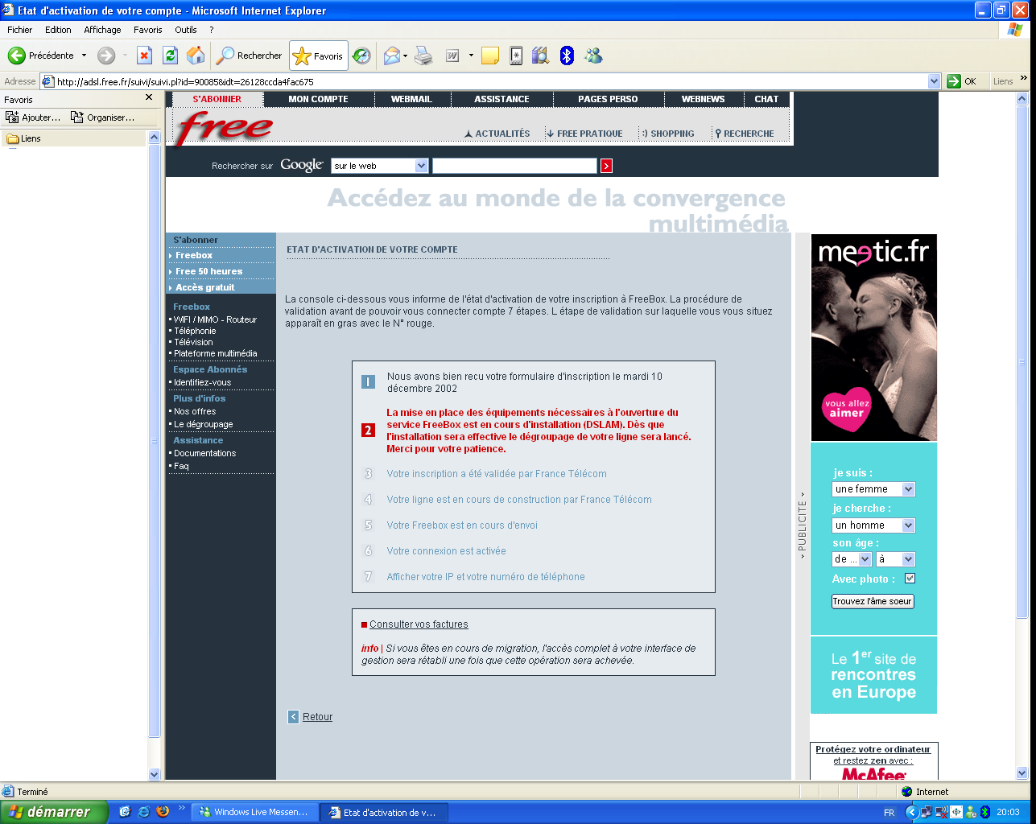Stop page loading with red X icon

pyautogui.click(x=145, y=56)
